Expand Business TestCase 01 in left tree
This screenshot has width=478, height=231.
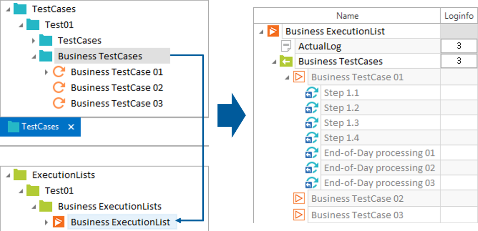pyautogui.click(x=46, y=72)
